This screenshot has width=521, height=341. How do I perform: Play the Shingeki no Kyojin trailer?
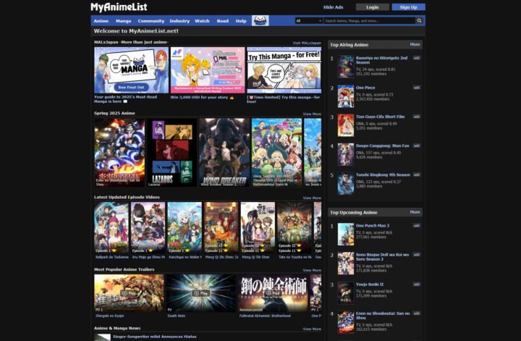coord(129,293)
